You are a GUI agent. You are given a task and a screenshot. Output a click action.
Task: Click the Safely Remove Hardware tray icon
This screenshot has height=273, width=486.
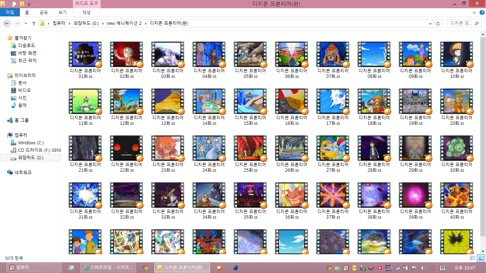(363, 268)
